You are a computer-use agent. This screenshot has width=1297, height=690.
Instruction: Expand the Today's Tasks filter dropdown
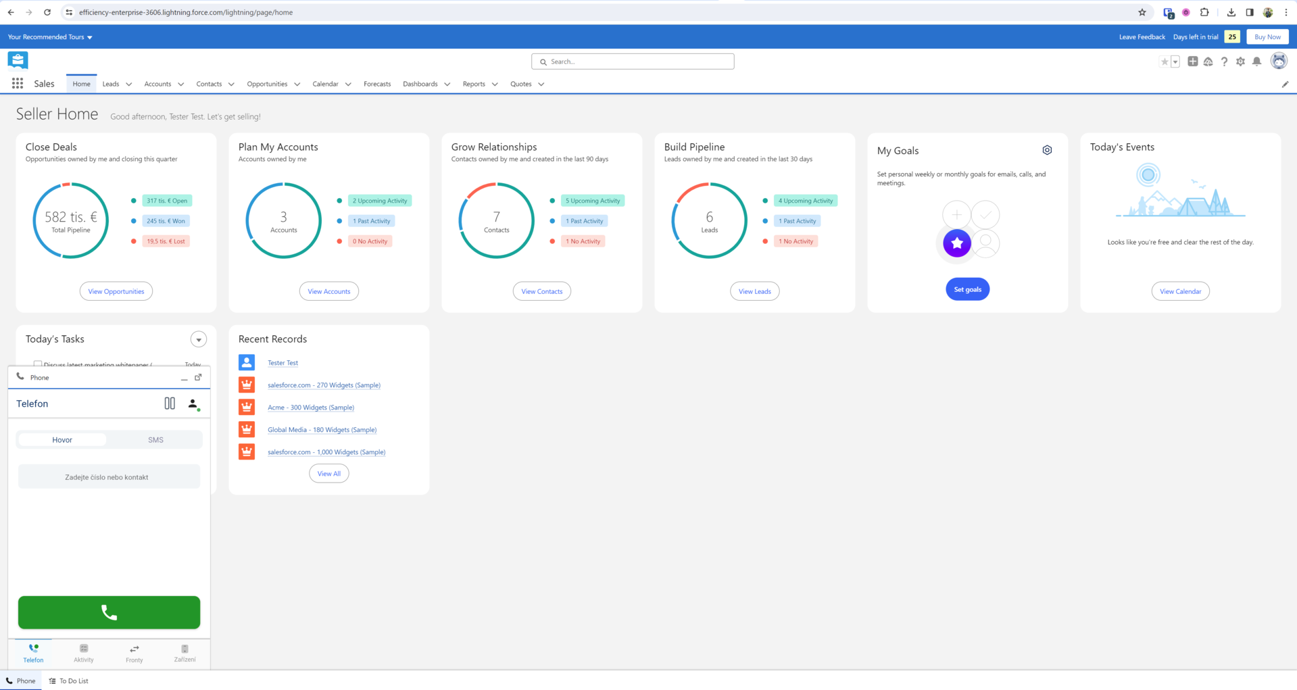pyautogui.click(x=198, y=339)
